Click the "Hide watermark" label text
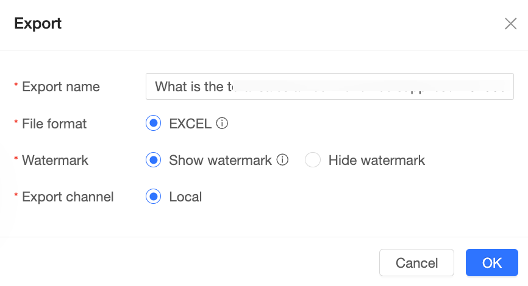 [x=376, y=161]
